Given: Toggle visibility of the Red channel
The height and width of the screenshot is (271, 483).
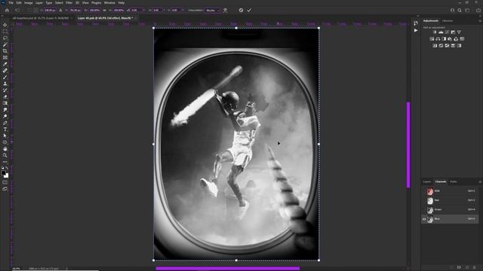Looking at the screenshot, I should click(x=424, y=200).
